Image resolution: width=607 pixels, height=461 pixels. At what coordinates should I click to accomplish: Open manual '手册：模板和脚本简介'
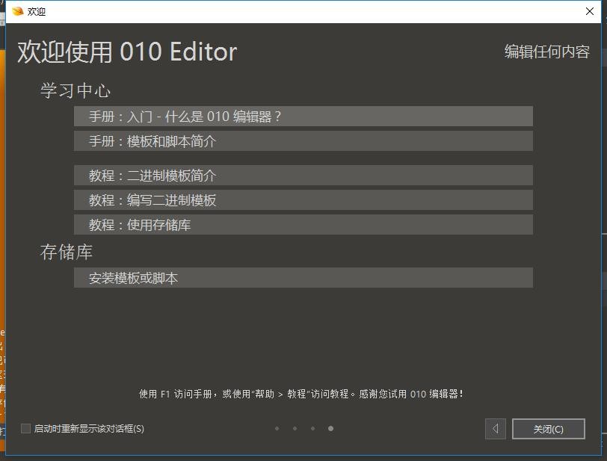pos(303,141)
